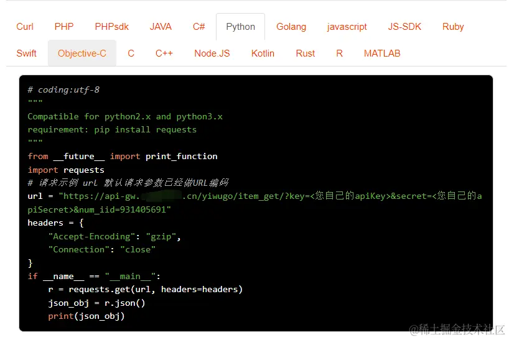509x340 pixels.
Task: Click the 'import requests' line
Action: 66,170
